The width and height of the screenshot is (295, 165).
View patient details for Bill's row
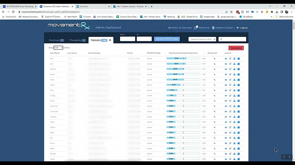226,64
